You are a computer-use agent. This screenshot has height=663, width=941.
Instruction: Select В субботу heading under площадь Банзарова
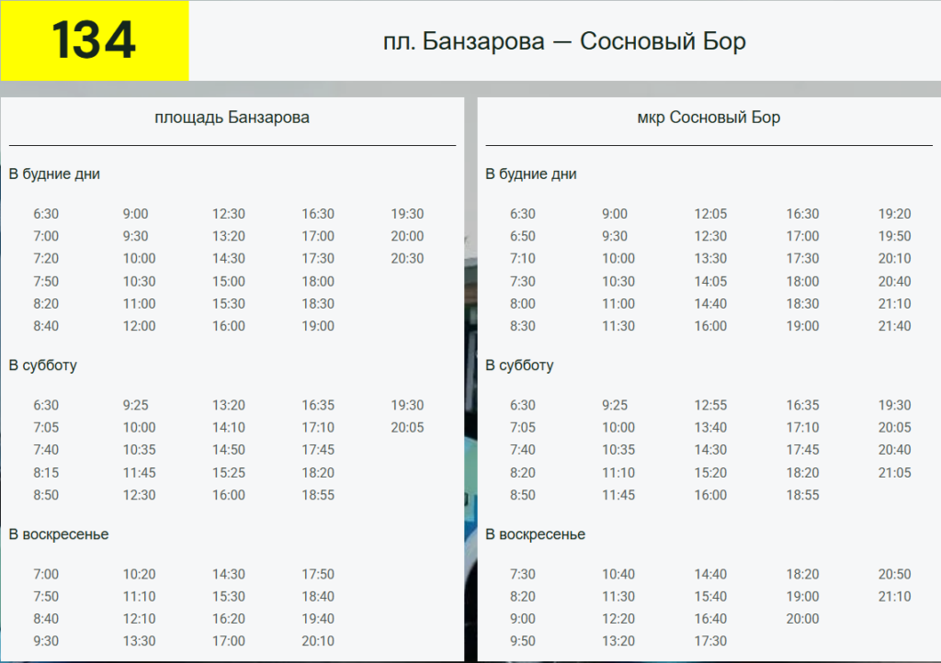[43, 365]
